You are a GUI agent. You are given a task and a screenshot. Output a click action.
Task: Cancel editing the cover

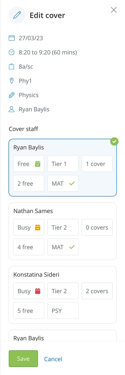tap(53, 359)
